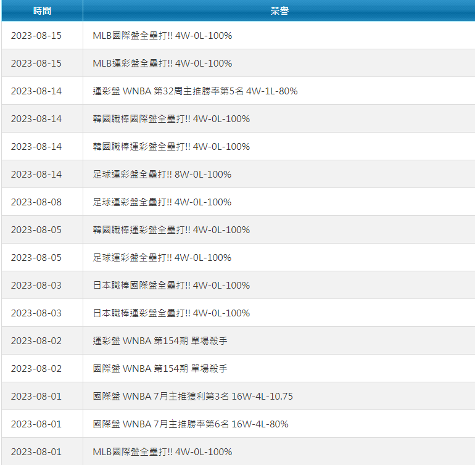Click the date beside WNBA 7月主推獲利第3名

pyautogui.click(x=36, y=396)
